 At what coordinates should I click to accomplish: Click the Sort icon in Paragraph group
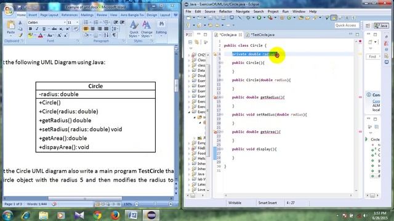tap(106, 35)
